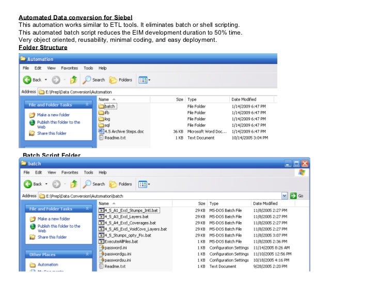
Task: Collapse File and Folder Tasks in batch window
Action: [x=87, y=209]
